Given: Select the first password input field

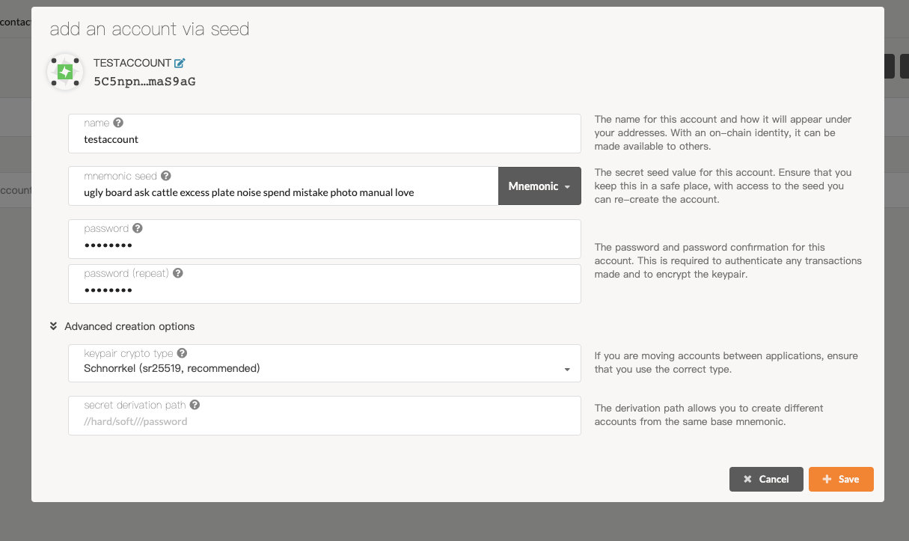Looking at the screenshot, I should click(x=324, y=245).
